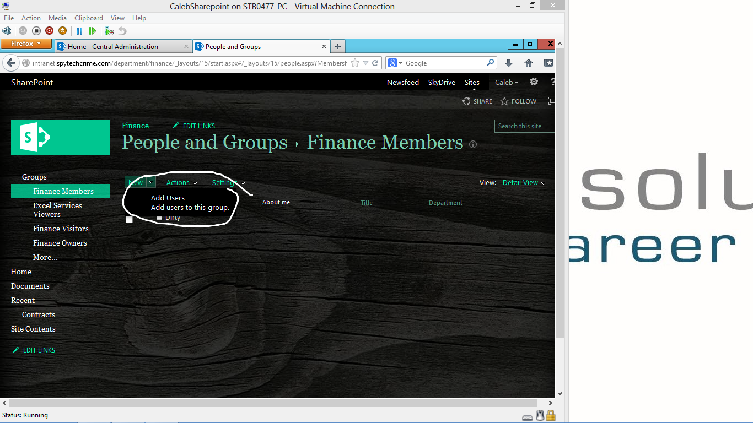Open the Clipboard menu
This screenshot has height=423, width=753.
89,18
